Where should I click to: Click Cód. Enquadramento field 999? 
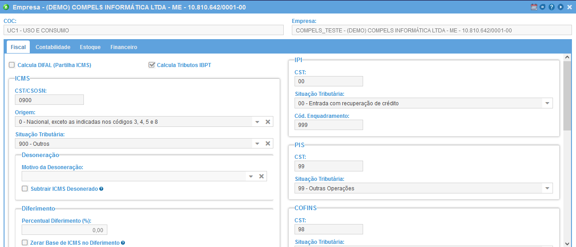coord(328,125)
